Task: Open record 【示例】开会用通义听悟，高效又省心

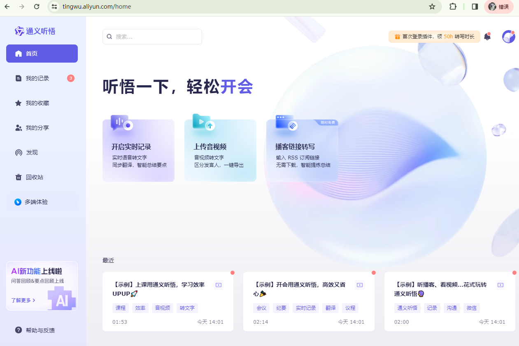Action: click(309, 302)
